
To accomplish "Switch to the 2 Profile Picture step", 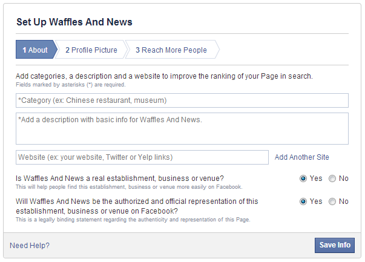I will click(91, 50).
